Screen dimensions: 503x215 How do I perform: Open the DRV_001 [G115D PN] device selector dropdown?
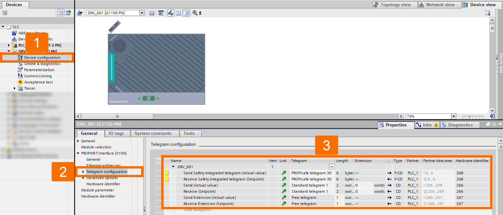[x=141, y=13]
